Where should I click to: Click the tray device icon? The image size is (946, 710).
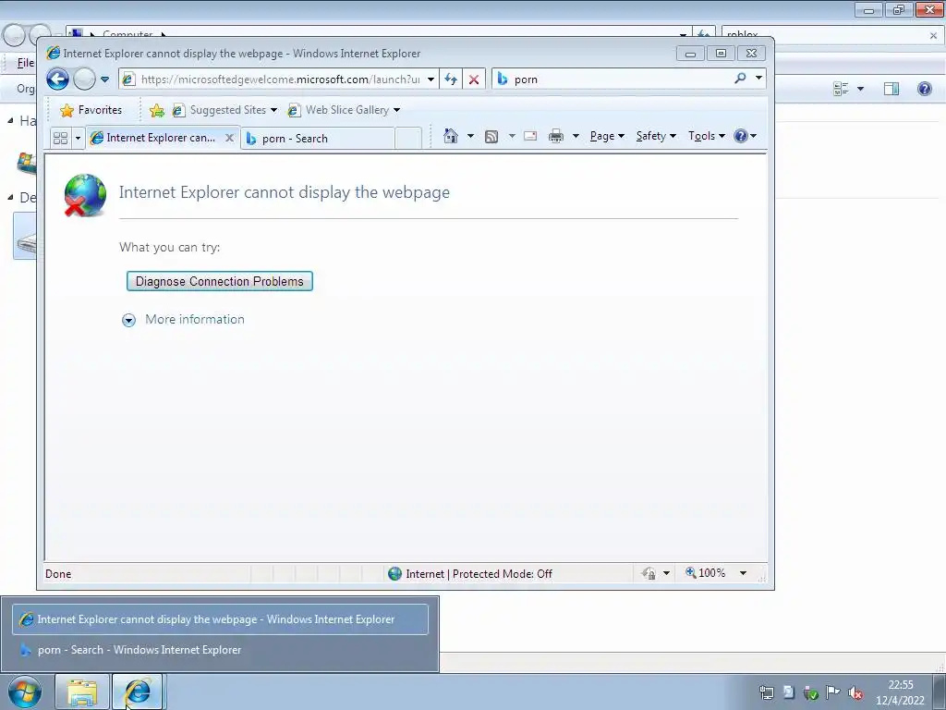click(x=789, y=692)
